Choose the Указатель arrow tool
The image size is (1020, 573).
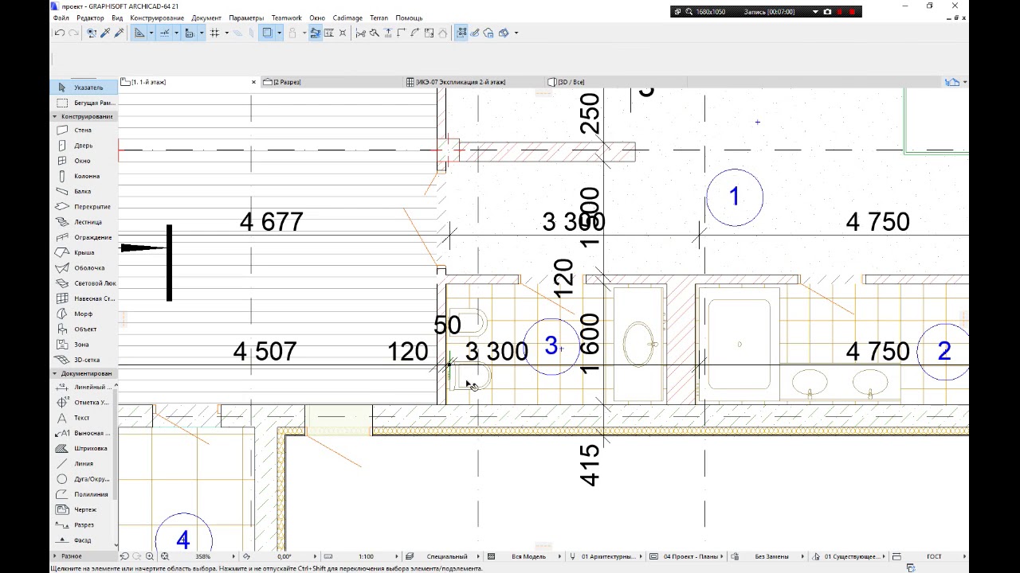pyautogui.click(x=84, y=88)
